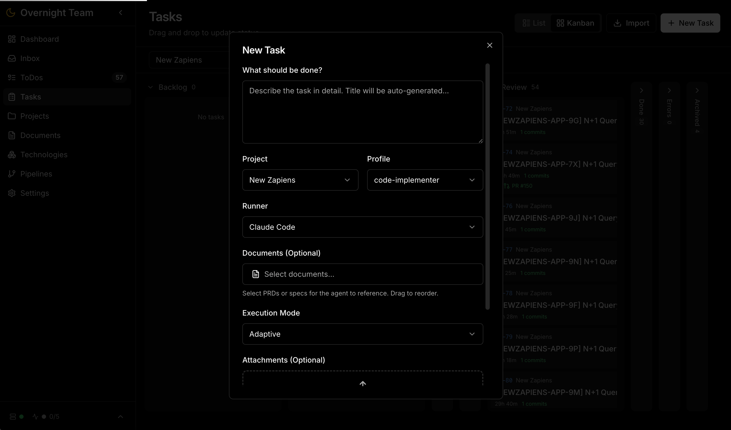Click the upload arrow in Attachments area

[x=363, y=384]
